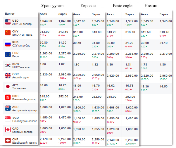Select the Номин bank heading
176x148 pixels.
(x=151, y=6)
